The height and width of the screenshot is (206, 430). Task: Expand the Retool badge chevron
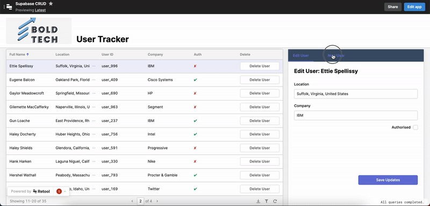[65, 191]
